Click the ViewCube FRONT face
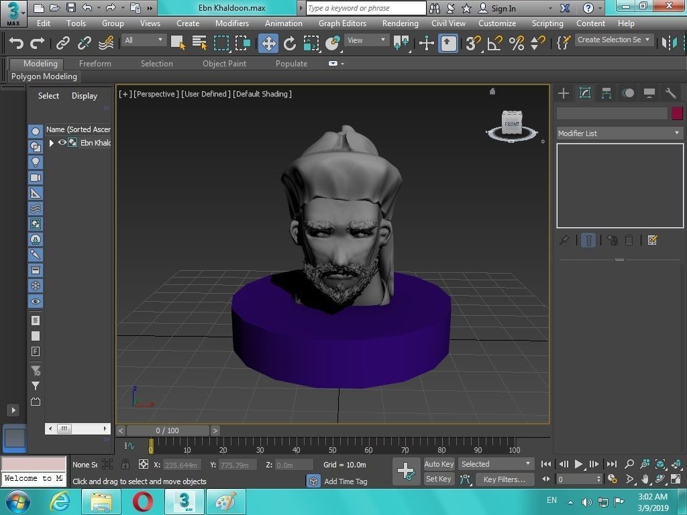The image size is (687, 515). click(512, 123)
